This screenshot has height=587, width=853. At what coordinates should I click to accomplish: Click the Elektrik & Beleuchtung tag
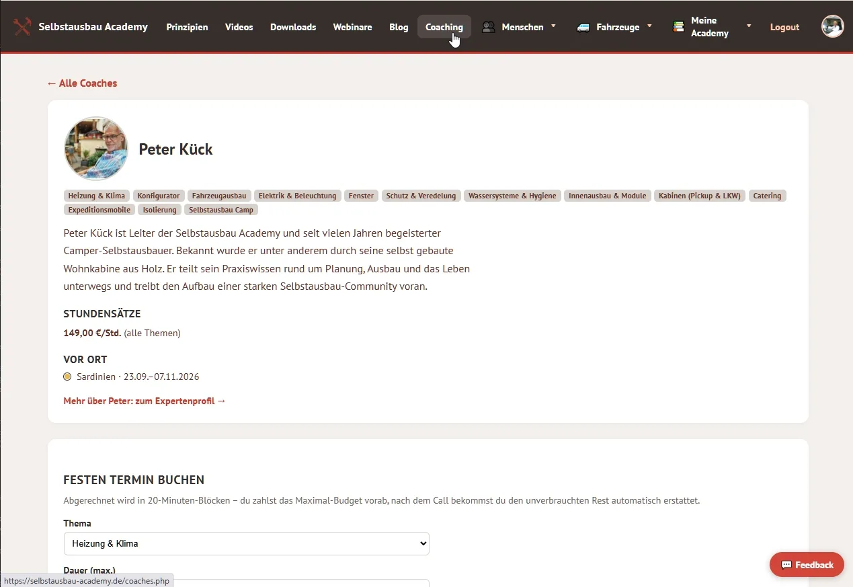[x=297, y=196]
